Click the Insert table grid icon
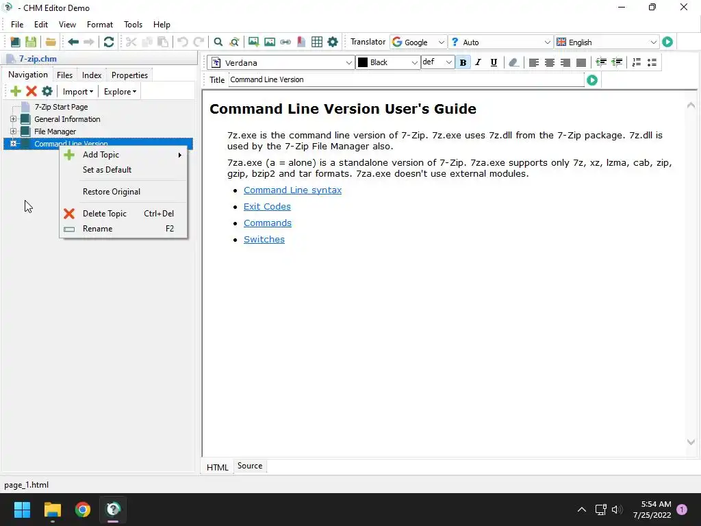Screen dimensions: 701x526 click(x=317, y=42)
